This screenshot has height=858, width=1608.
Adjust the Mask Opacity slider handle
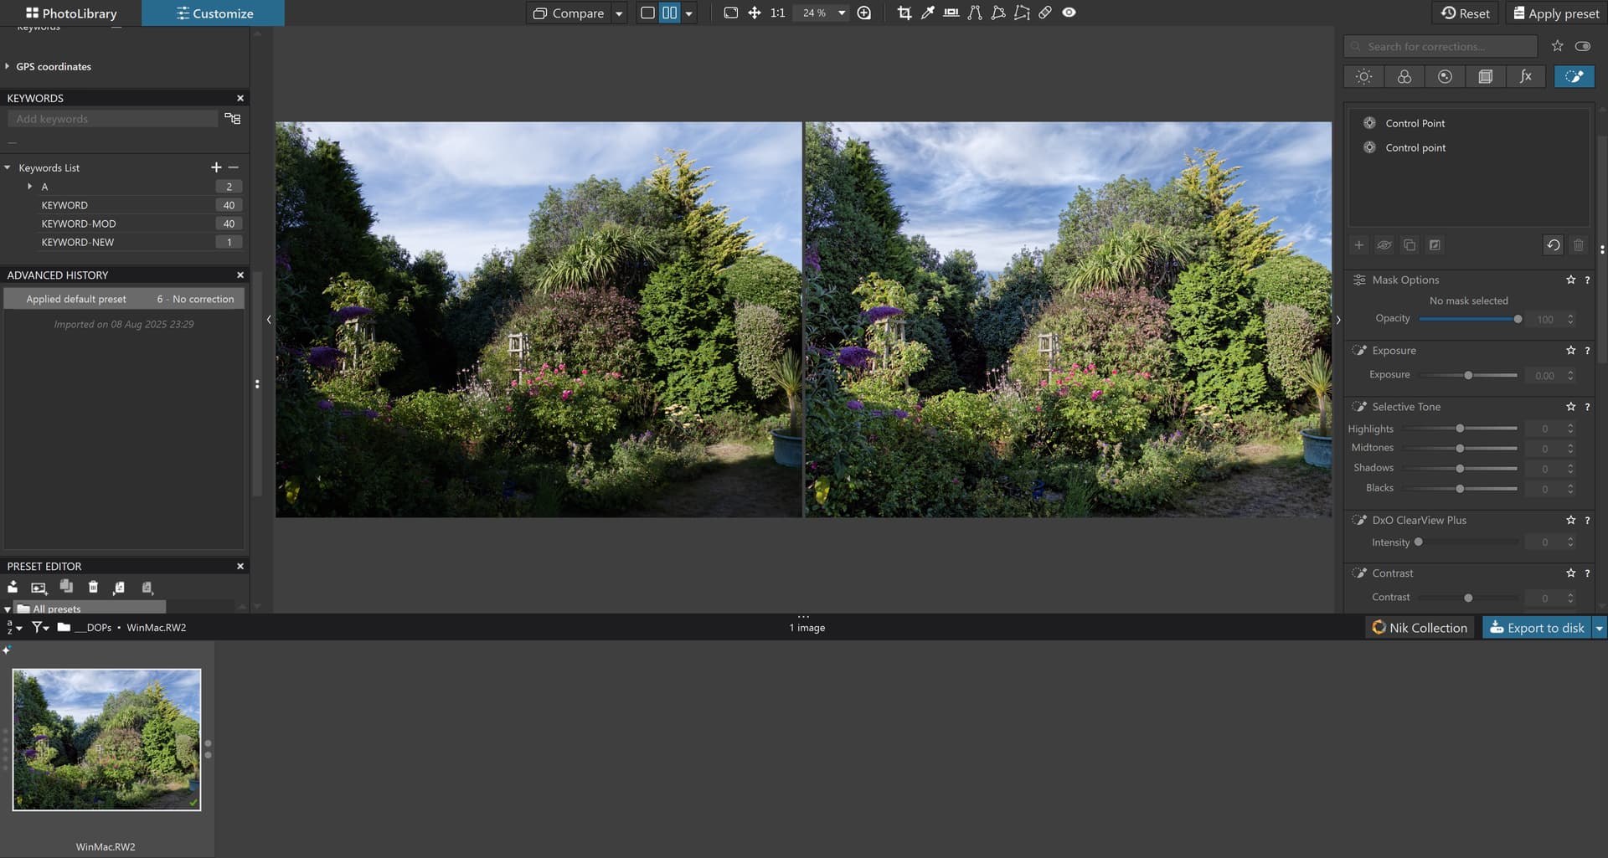point(1518,319)
